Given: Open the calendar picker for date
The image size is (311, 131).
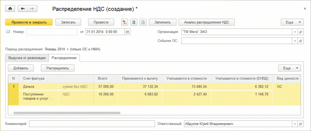Looking at the screenshot, I should tap(127, 32).
